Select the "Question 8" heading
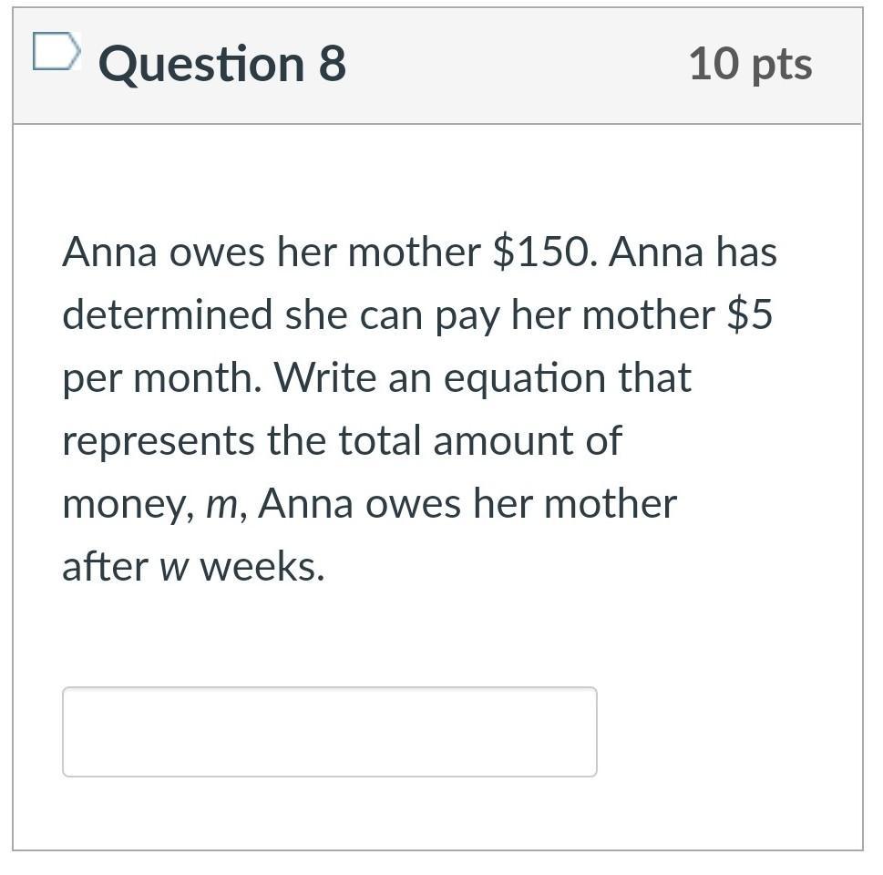This screenshot has height=875, width=883. (x=222, y=64)
